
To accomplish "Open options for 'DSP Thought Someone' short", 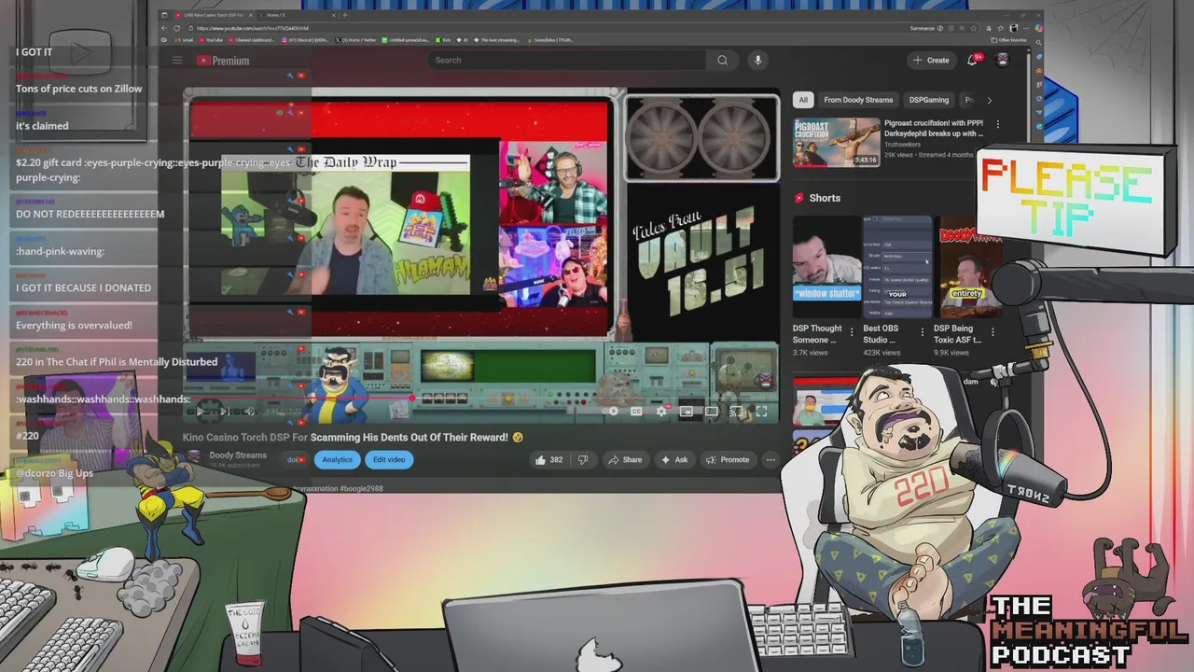I will (852, 331).
